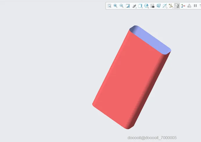201x142 pixels.
Task: Expand the Display Style cube dropdown
Action: (140, 6)
